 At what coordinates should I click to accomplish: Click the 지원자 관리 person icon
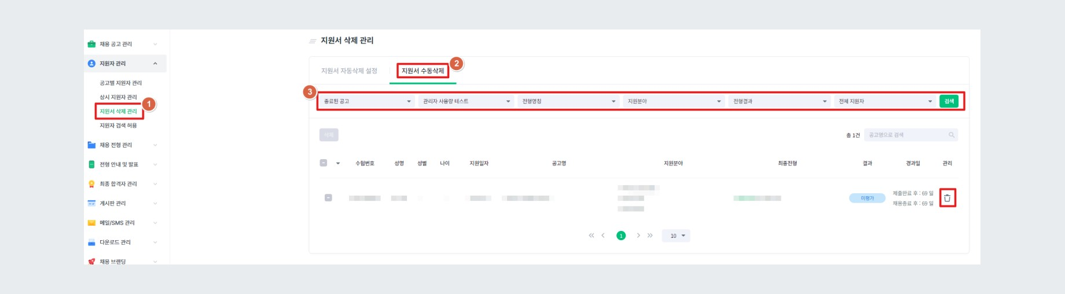click(x=91, y=64)
